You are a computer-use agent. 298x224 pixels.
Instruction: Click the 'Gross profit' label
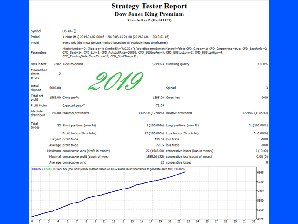[x=70, y=98]
